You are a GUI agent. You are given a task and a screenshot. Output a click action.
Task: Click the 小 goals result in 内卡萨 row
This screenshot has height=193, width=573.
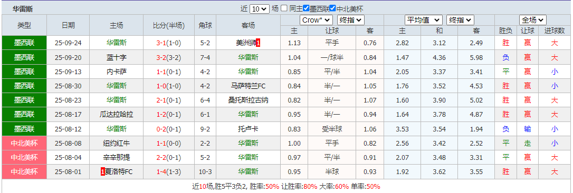tap(555, 72)
